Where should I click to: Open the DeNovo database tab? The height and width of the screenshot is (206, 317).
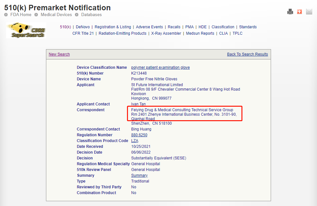pyautogui.click(x=83, y=27)
